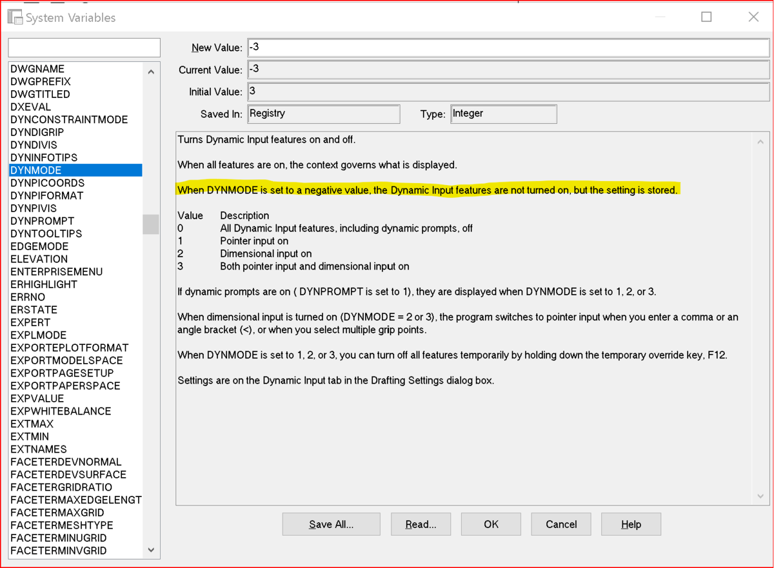Click the Save All... button

(331, 524)
